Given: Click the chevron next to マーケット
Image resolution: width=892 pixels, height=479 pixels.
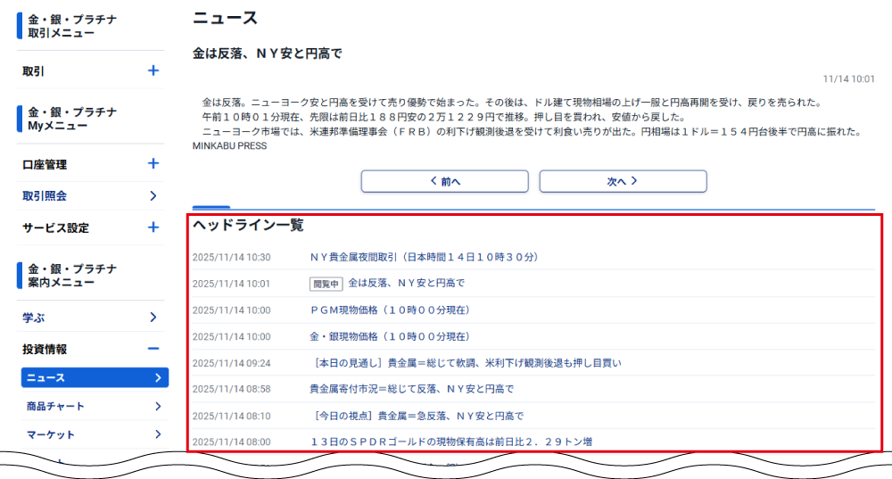Looking at the screenshot, I should pos(158,435).
